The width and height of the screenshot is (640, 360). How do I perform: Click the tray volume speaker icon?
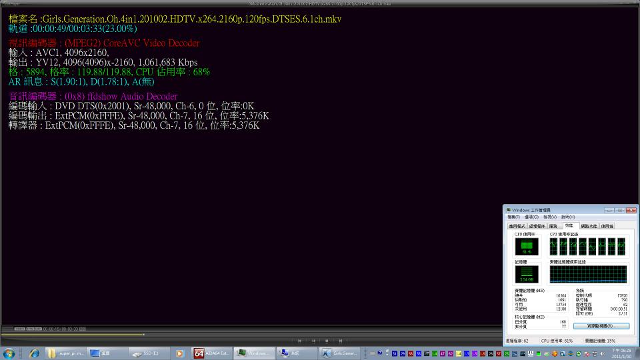[603, 354]
